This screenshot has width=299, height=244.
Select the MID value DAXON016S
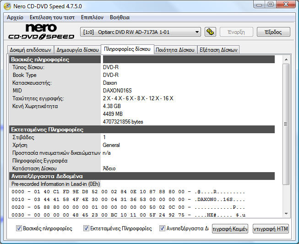[117, 91]
